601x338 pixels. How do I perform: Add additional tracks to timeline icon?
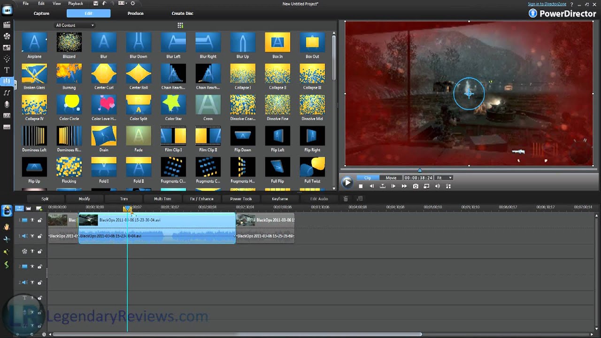coord(39,208)
